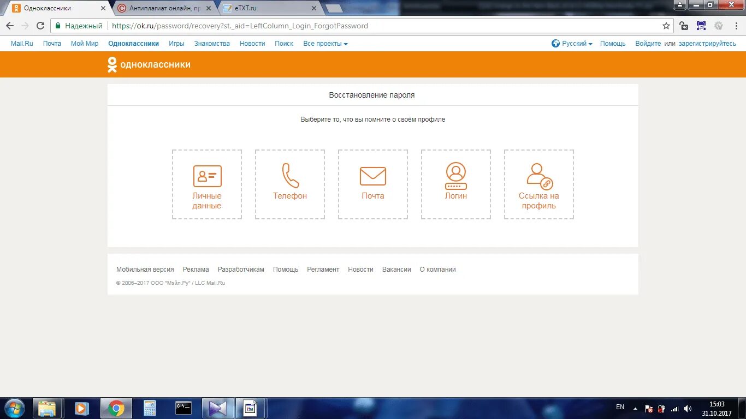
Task: Close the Одноклассники browser tab
Action: click(103, 8)
